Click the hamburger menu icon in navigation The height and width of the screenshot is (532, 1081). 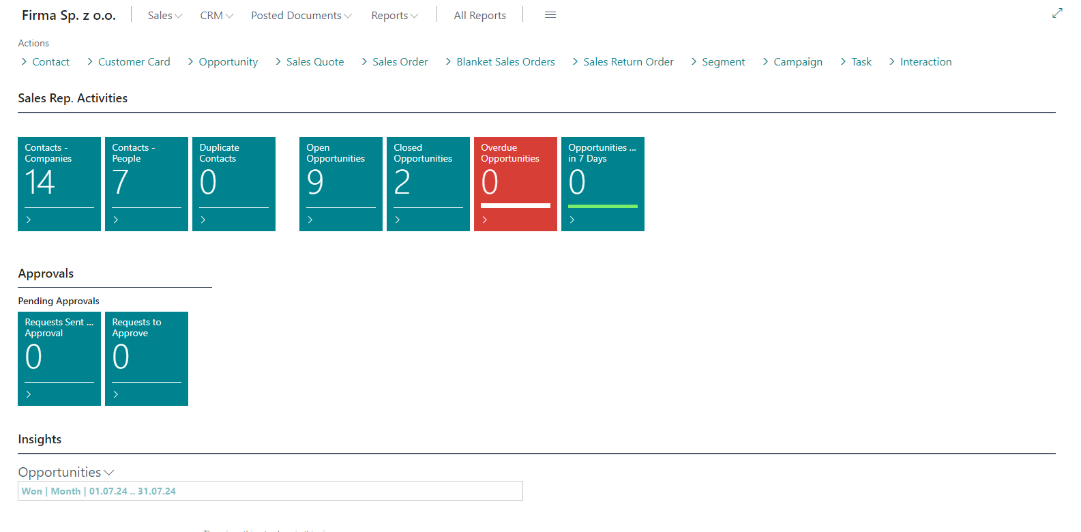pos(550,15)
